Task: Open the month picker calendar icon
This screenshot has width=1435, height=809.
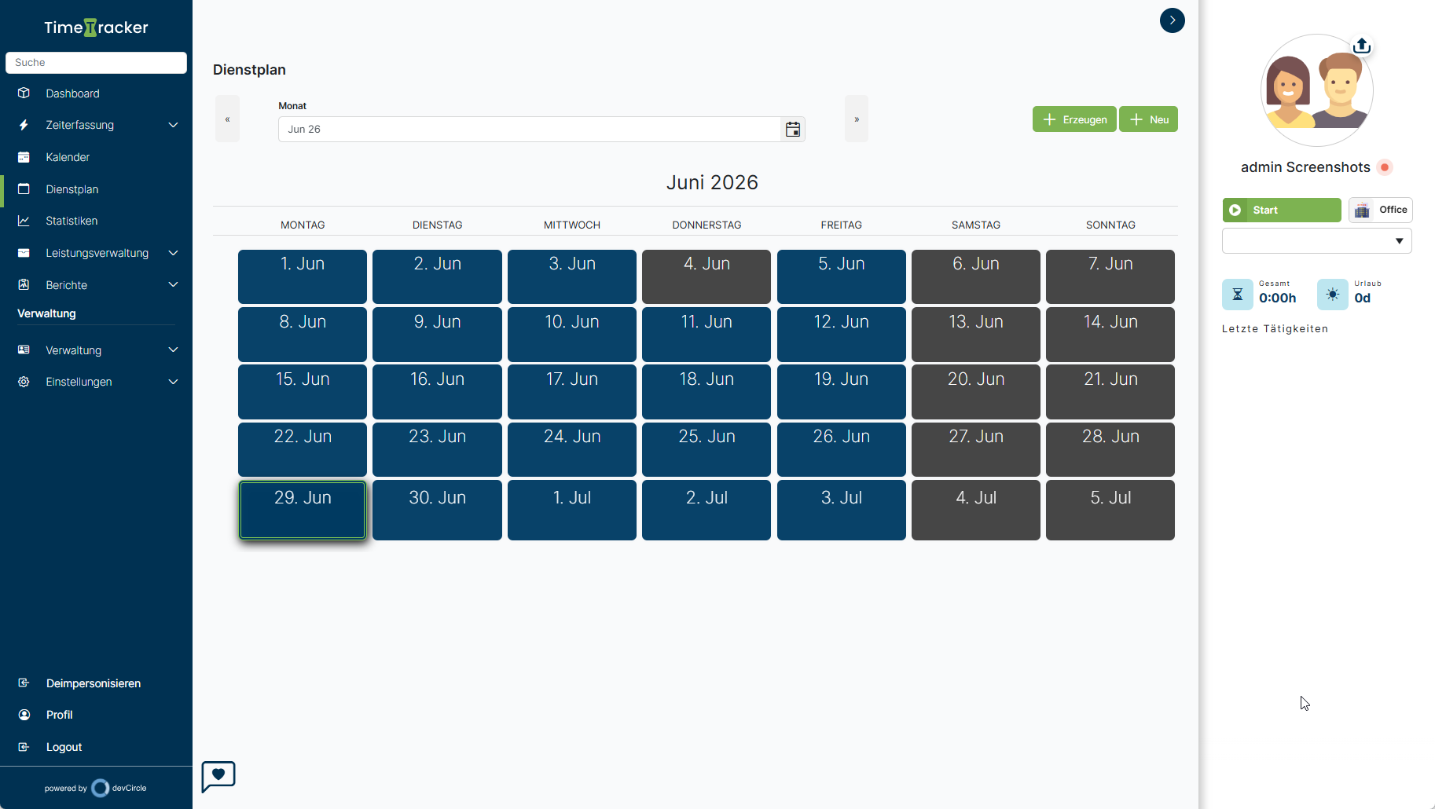Action: pyautogui.click(x=793, y=129)
